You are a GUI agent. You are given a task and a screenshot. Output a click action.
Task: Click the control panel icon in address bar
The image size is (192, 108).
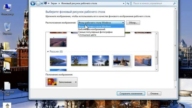pyautogui.click(x=45, y=3)
